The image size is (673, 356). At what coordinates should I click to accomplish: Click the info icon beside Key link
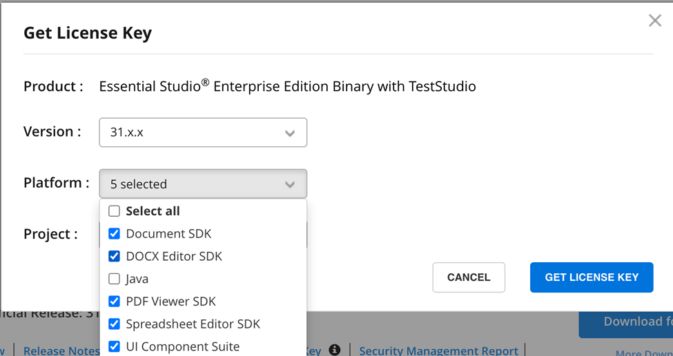tap(334, 350)
